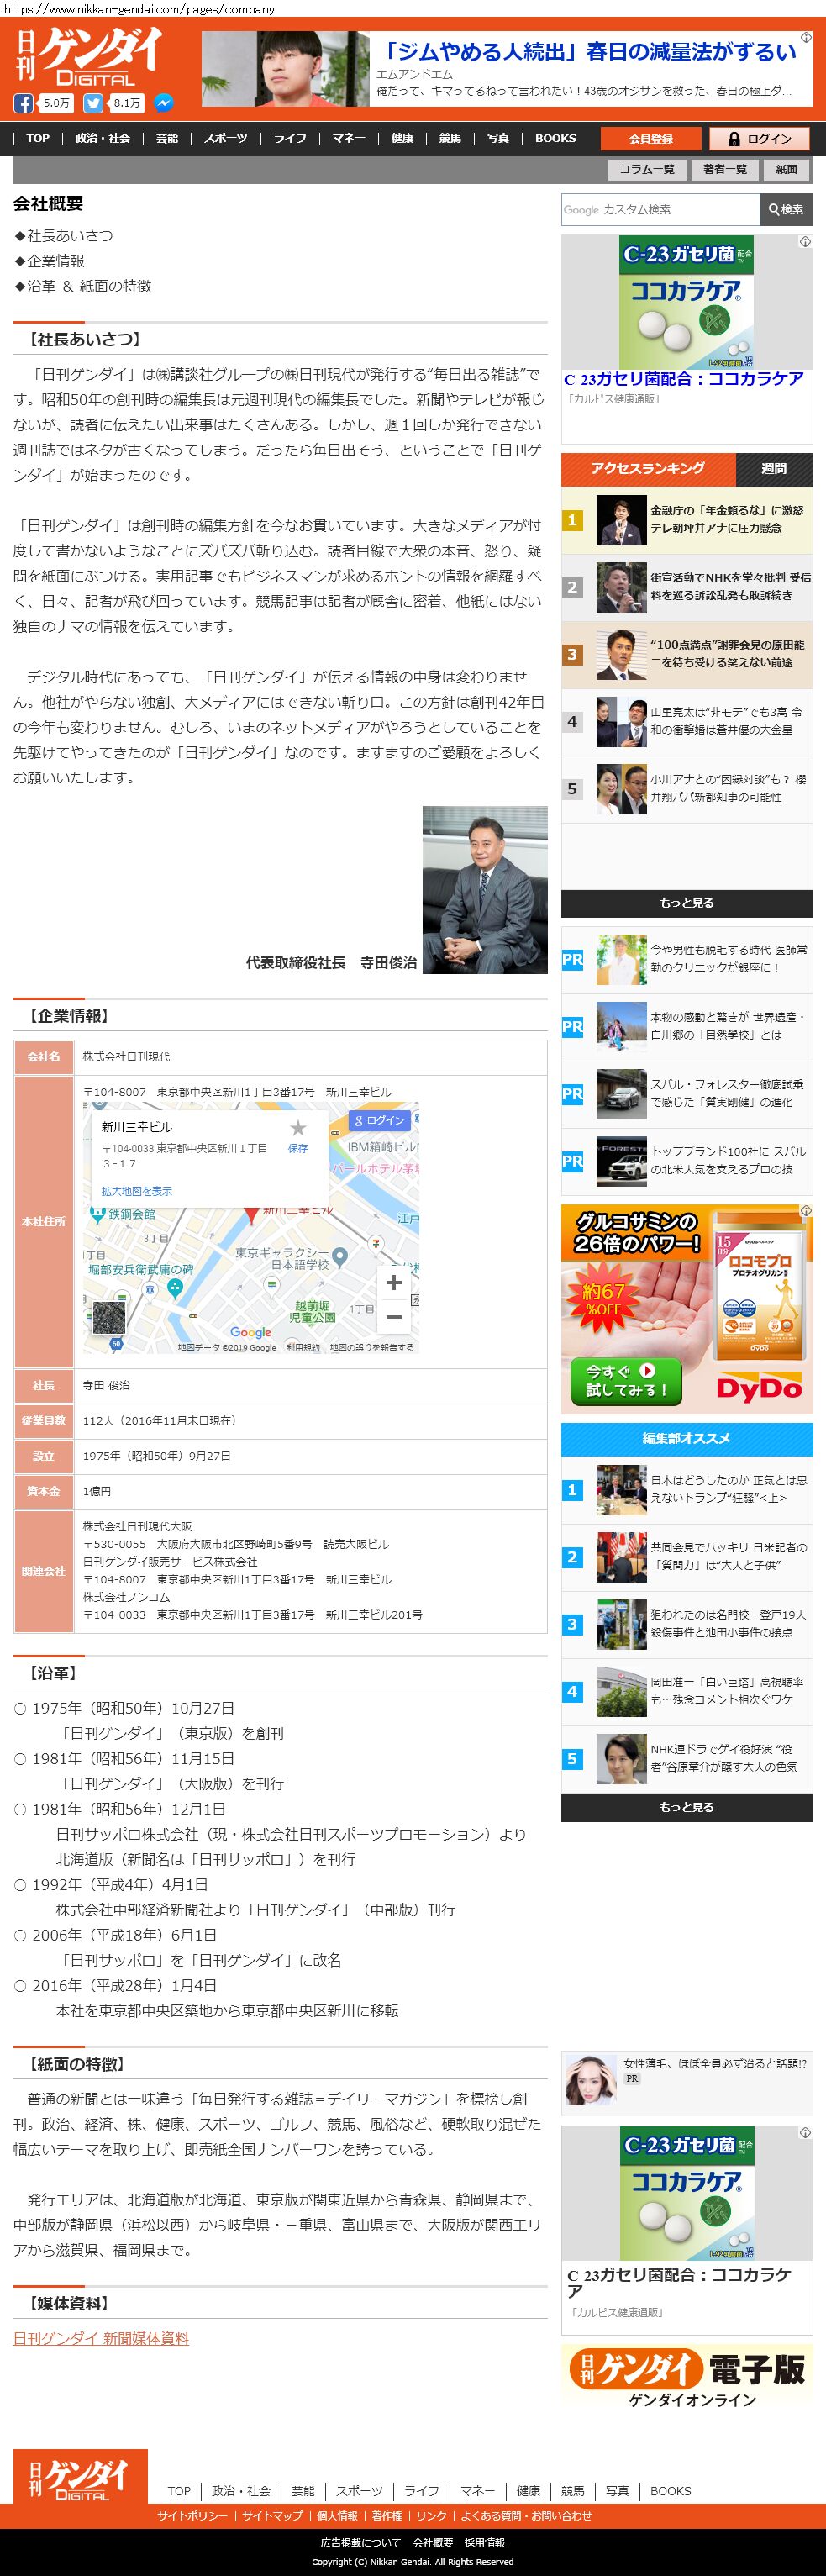Click the Facebook share icon in header
The width and height of the screenshot is (826, 2576).
pyautogui.click(x=23, y=103)
